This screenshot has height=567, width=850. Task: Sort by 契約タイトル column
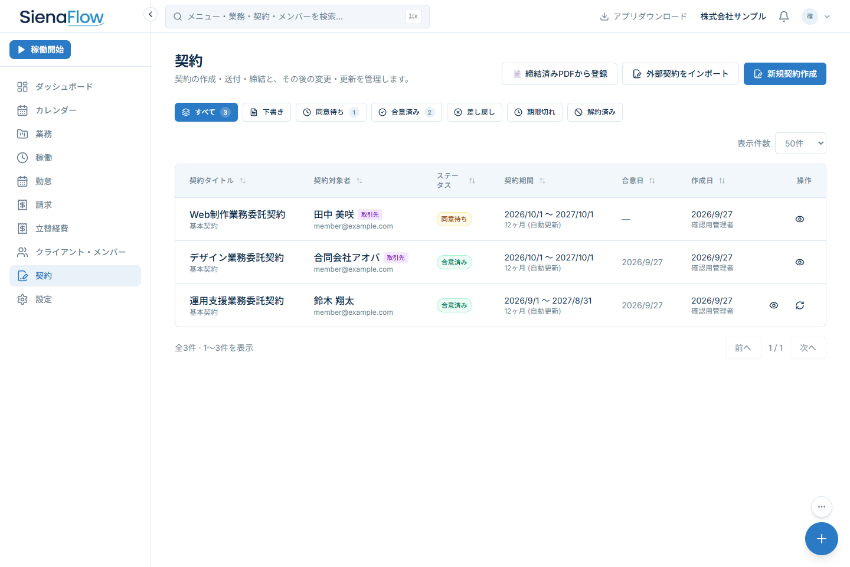[217, 181]
